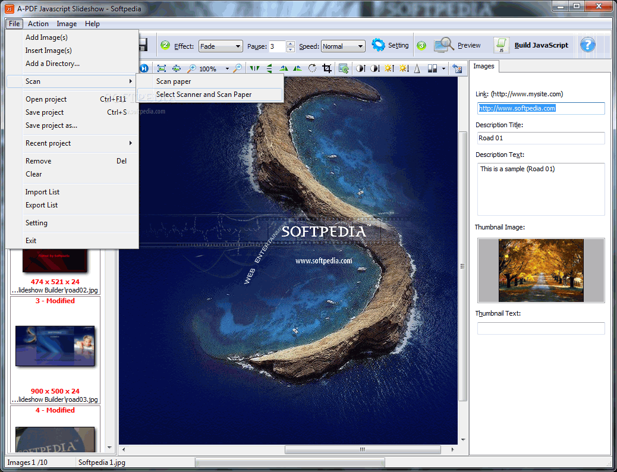Open the Setting gear icon

(x=378, y=45)
